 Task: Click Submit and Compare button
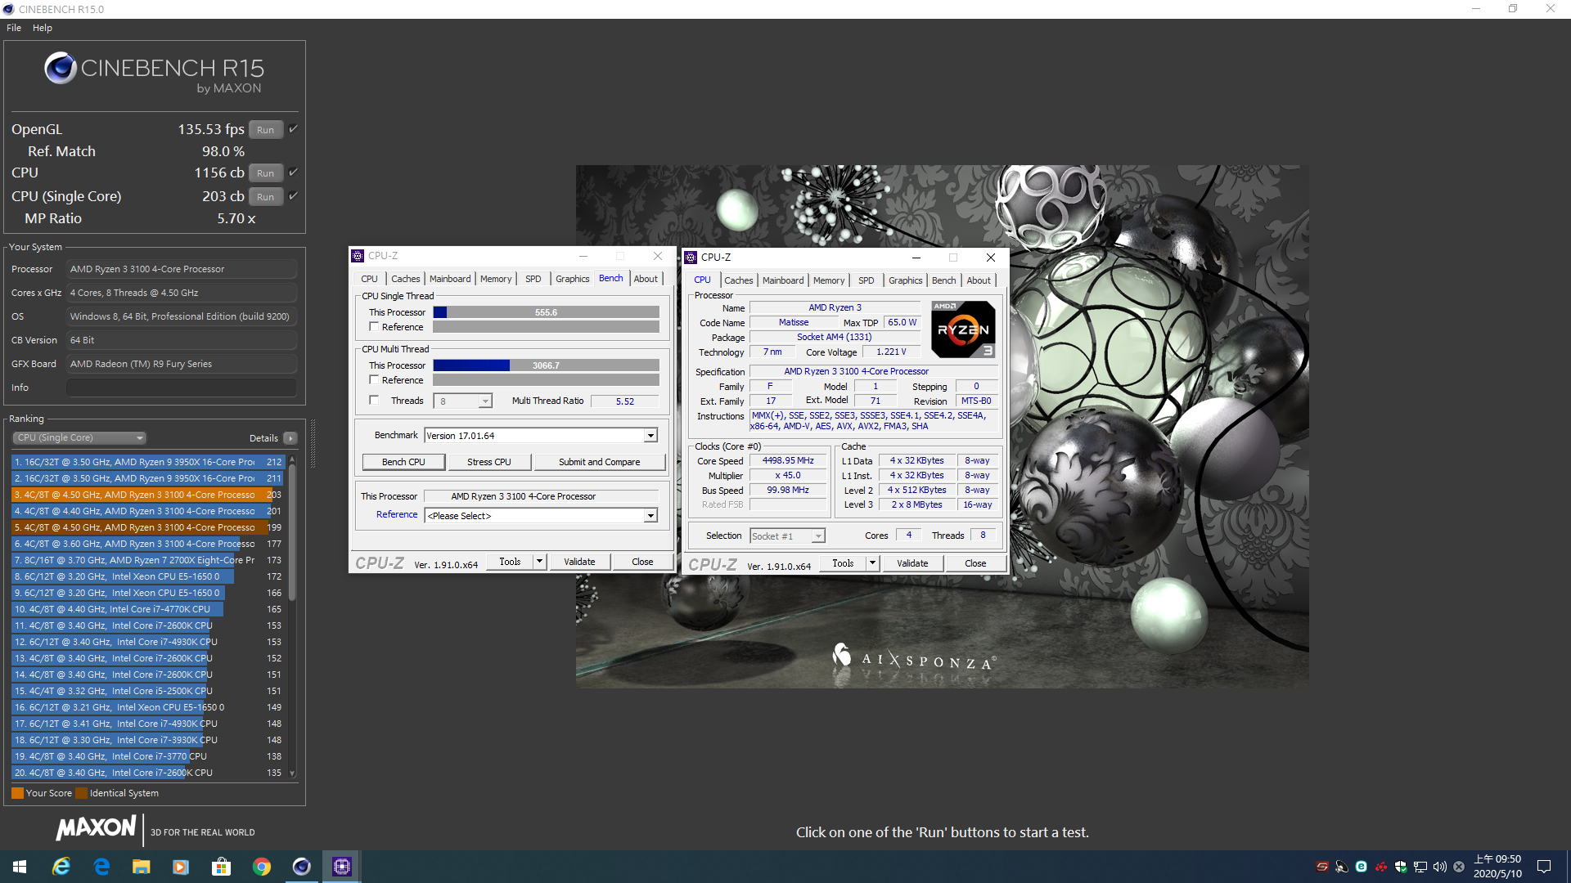(599, 462)
